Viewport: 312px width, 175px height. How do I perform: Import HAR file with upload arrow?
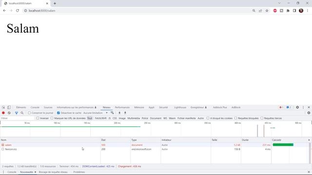119,113
